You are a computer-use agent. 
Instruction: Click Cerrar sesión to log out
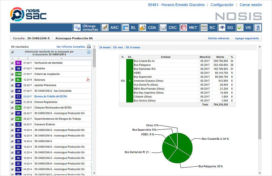click(251, 5)
